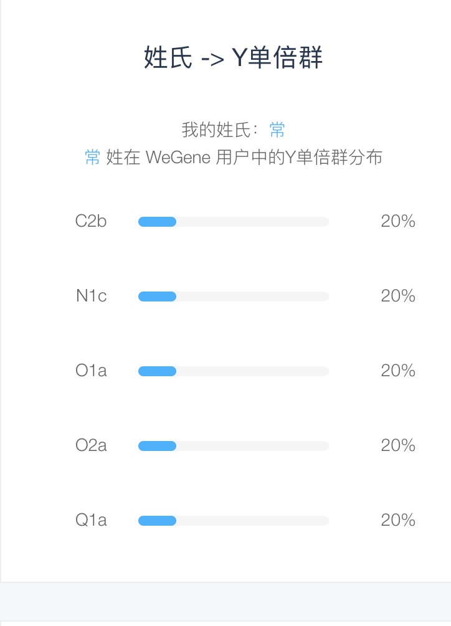Click the Q1a haplogroup progress bar
The width and height of the screenshot is (451, 626).
click(234, 520)
